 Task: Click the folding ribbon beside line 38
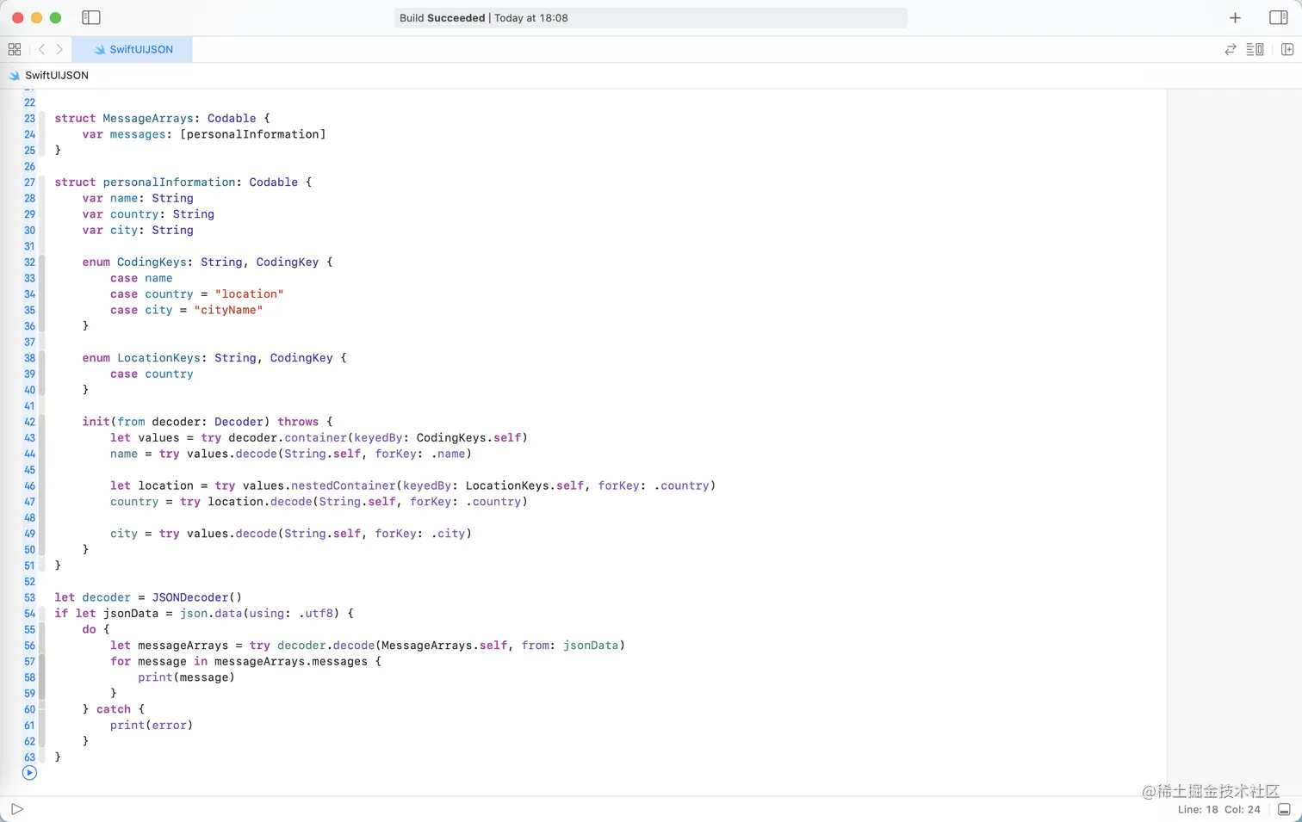[42, 358]
